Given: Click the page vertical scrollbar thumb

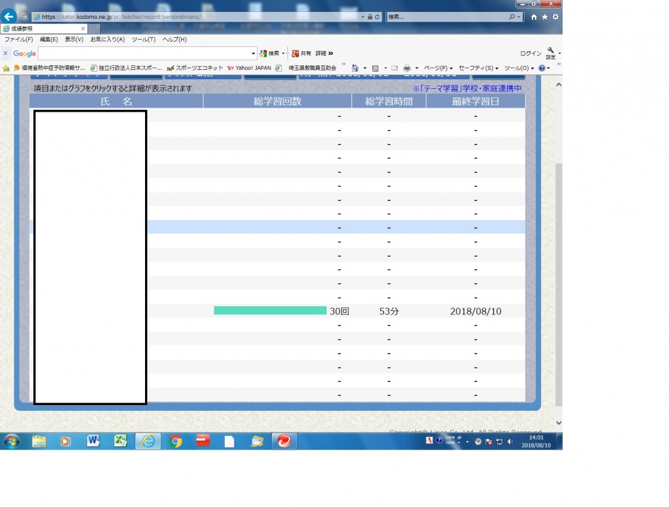Looking at the screenshot, I should [x=559, y=284].
